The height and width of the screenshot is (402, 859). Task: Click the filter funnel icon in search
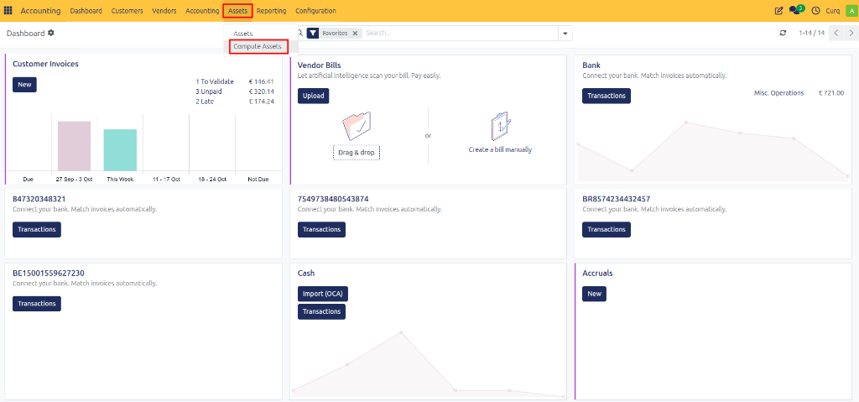click(312, 33)
